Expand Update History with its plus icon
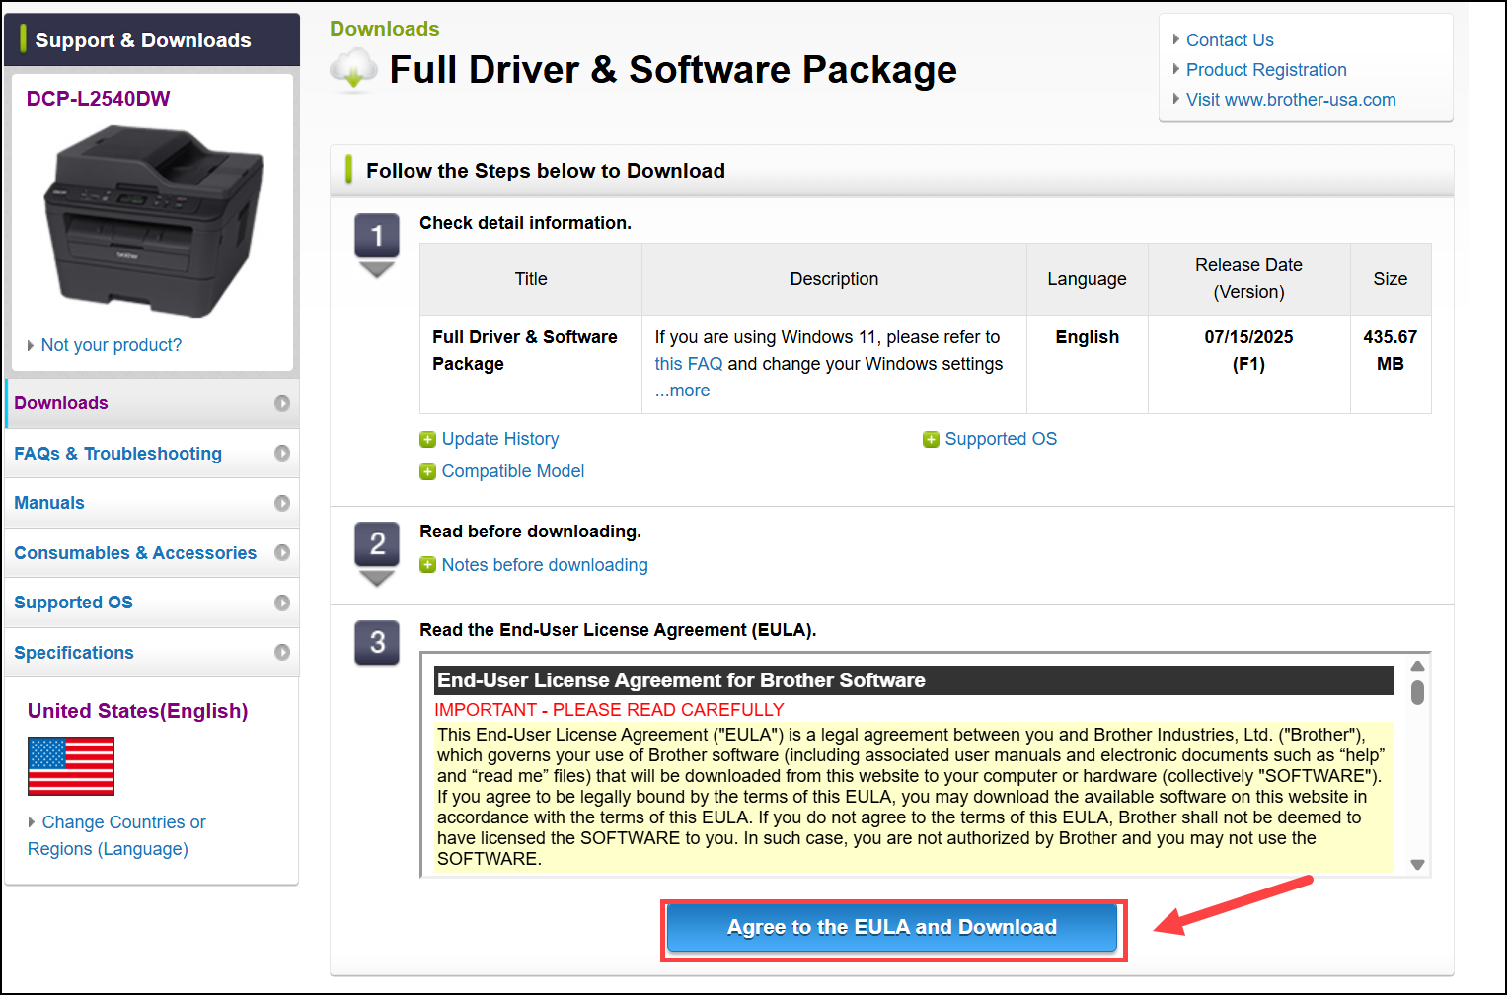This screenshot has height=995, width=1507. pyautogui.click(x=427, y=440)
